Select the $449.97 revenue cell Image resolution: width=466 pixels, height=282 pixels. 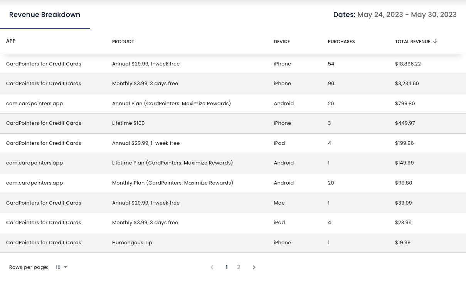pos(405,123)
